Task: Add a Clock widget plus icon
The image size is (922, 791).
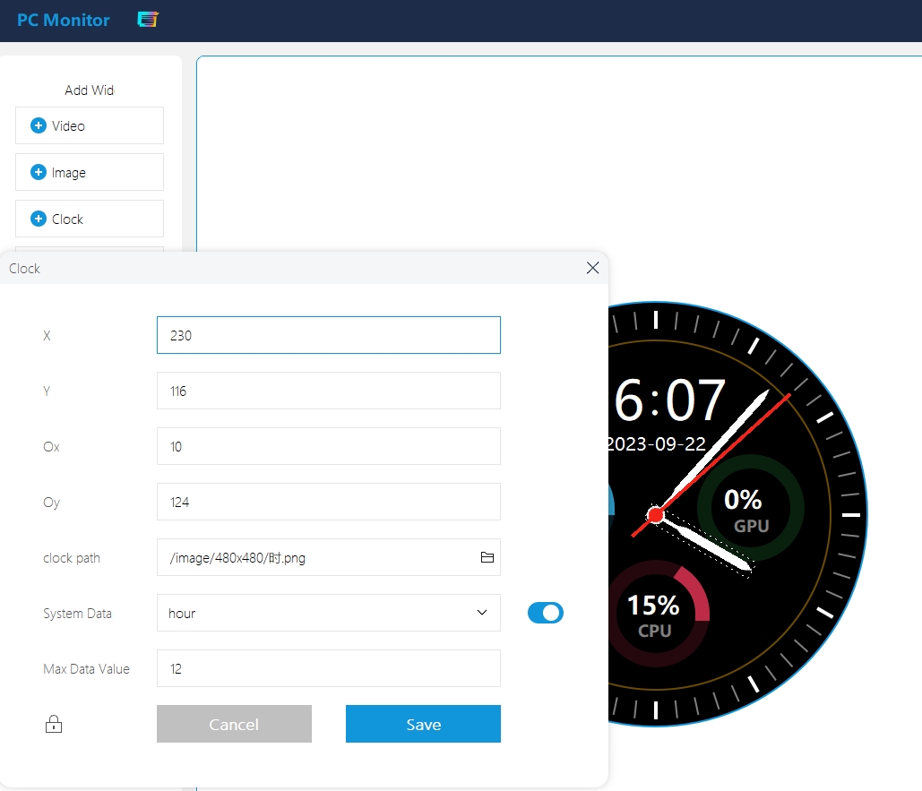Action: [39, 219]
